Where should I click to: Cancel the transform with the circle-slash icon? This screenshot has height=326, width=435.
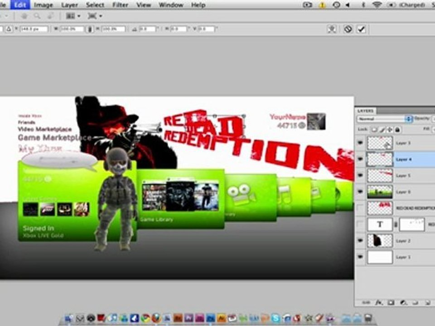348,29
